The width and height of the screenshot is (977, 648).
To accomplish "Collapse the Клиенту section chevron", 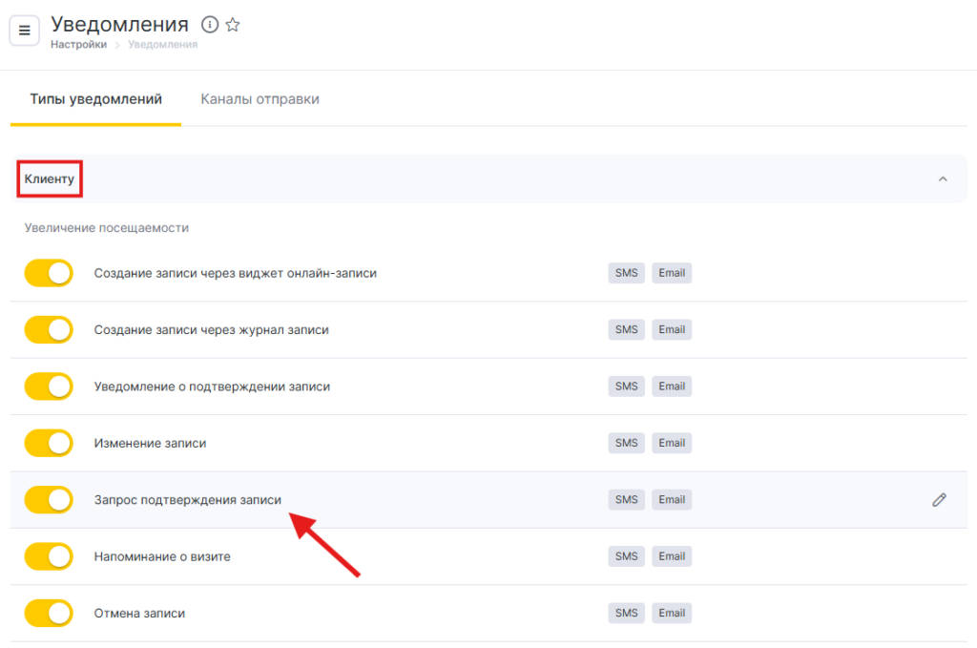I will (943, 179).
